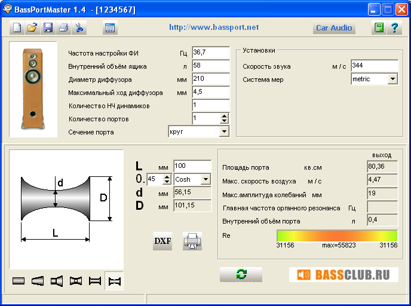
Task: Click the BassPortMaster title bar icon
Action: [x=8, y=9]
